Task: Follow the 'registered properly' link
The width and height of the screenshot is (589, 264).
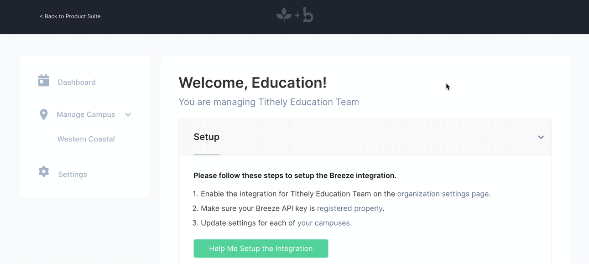Action: click(x=349, y=208)
